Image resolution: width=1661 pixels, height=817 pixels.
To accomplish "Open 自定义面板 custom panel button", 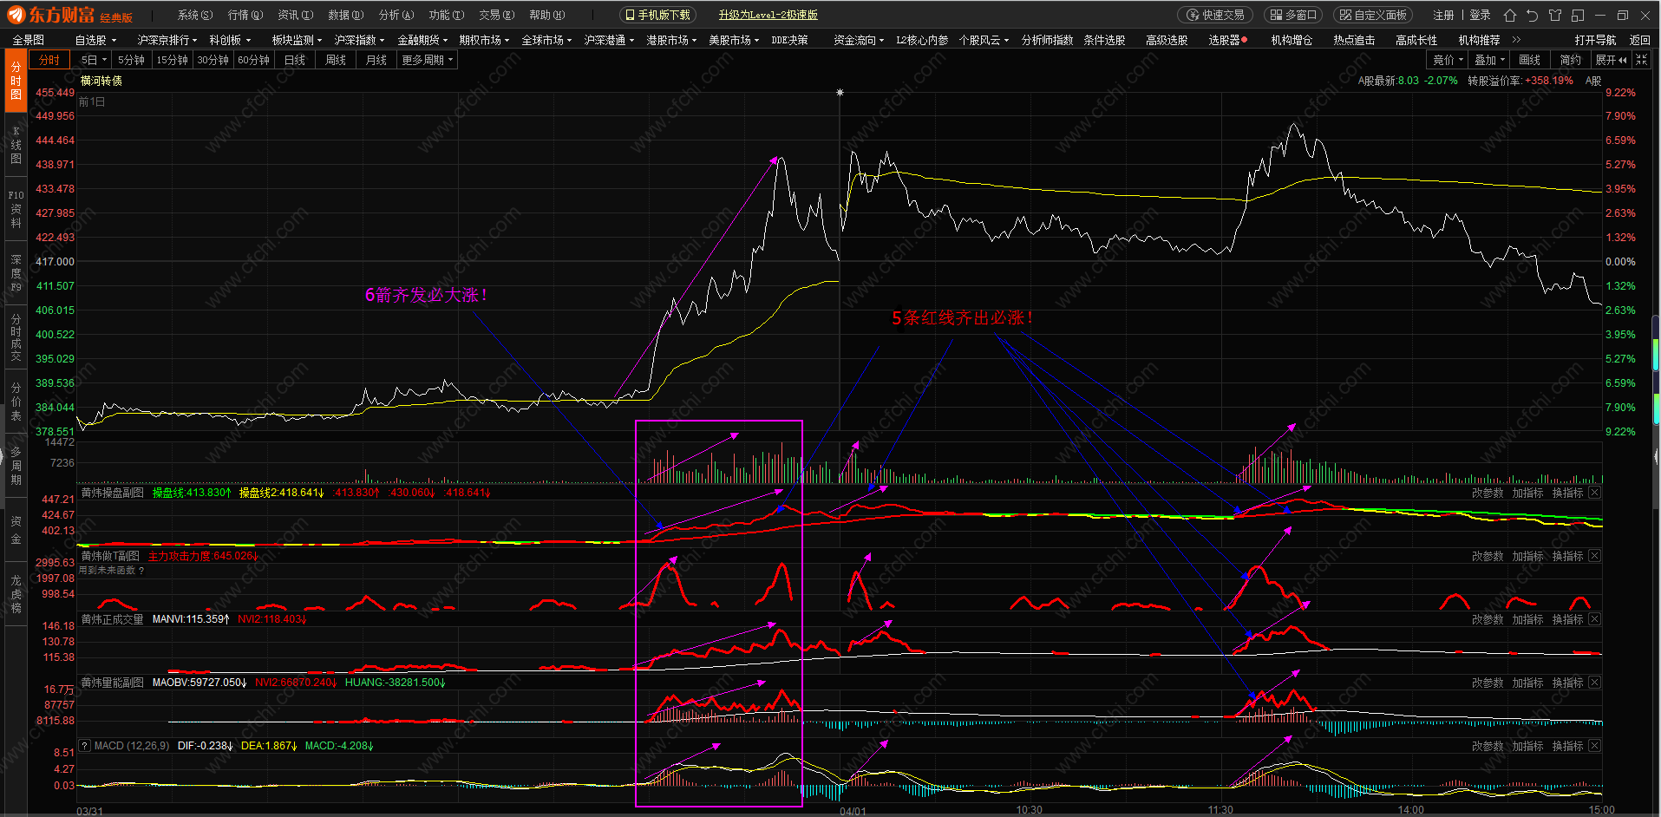I will (1373, 15).
